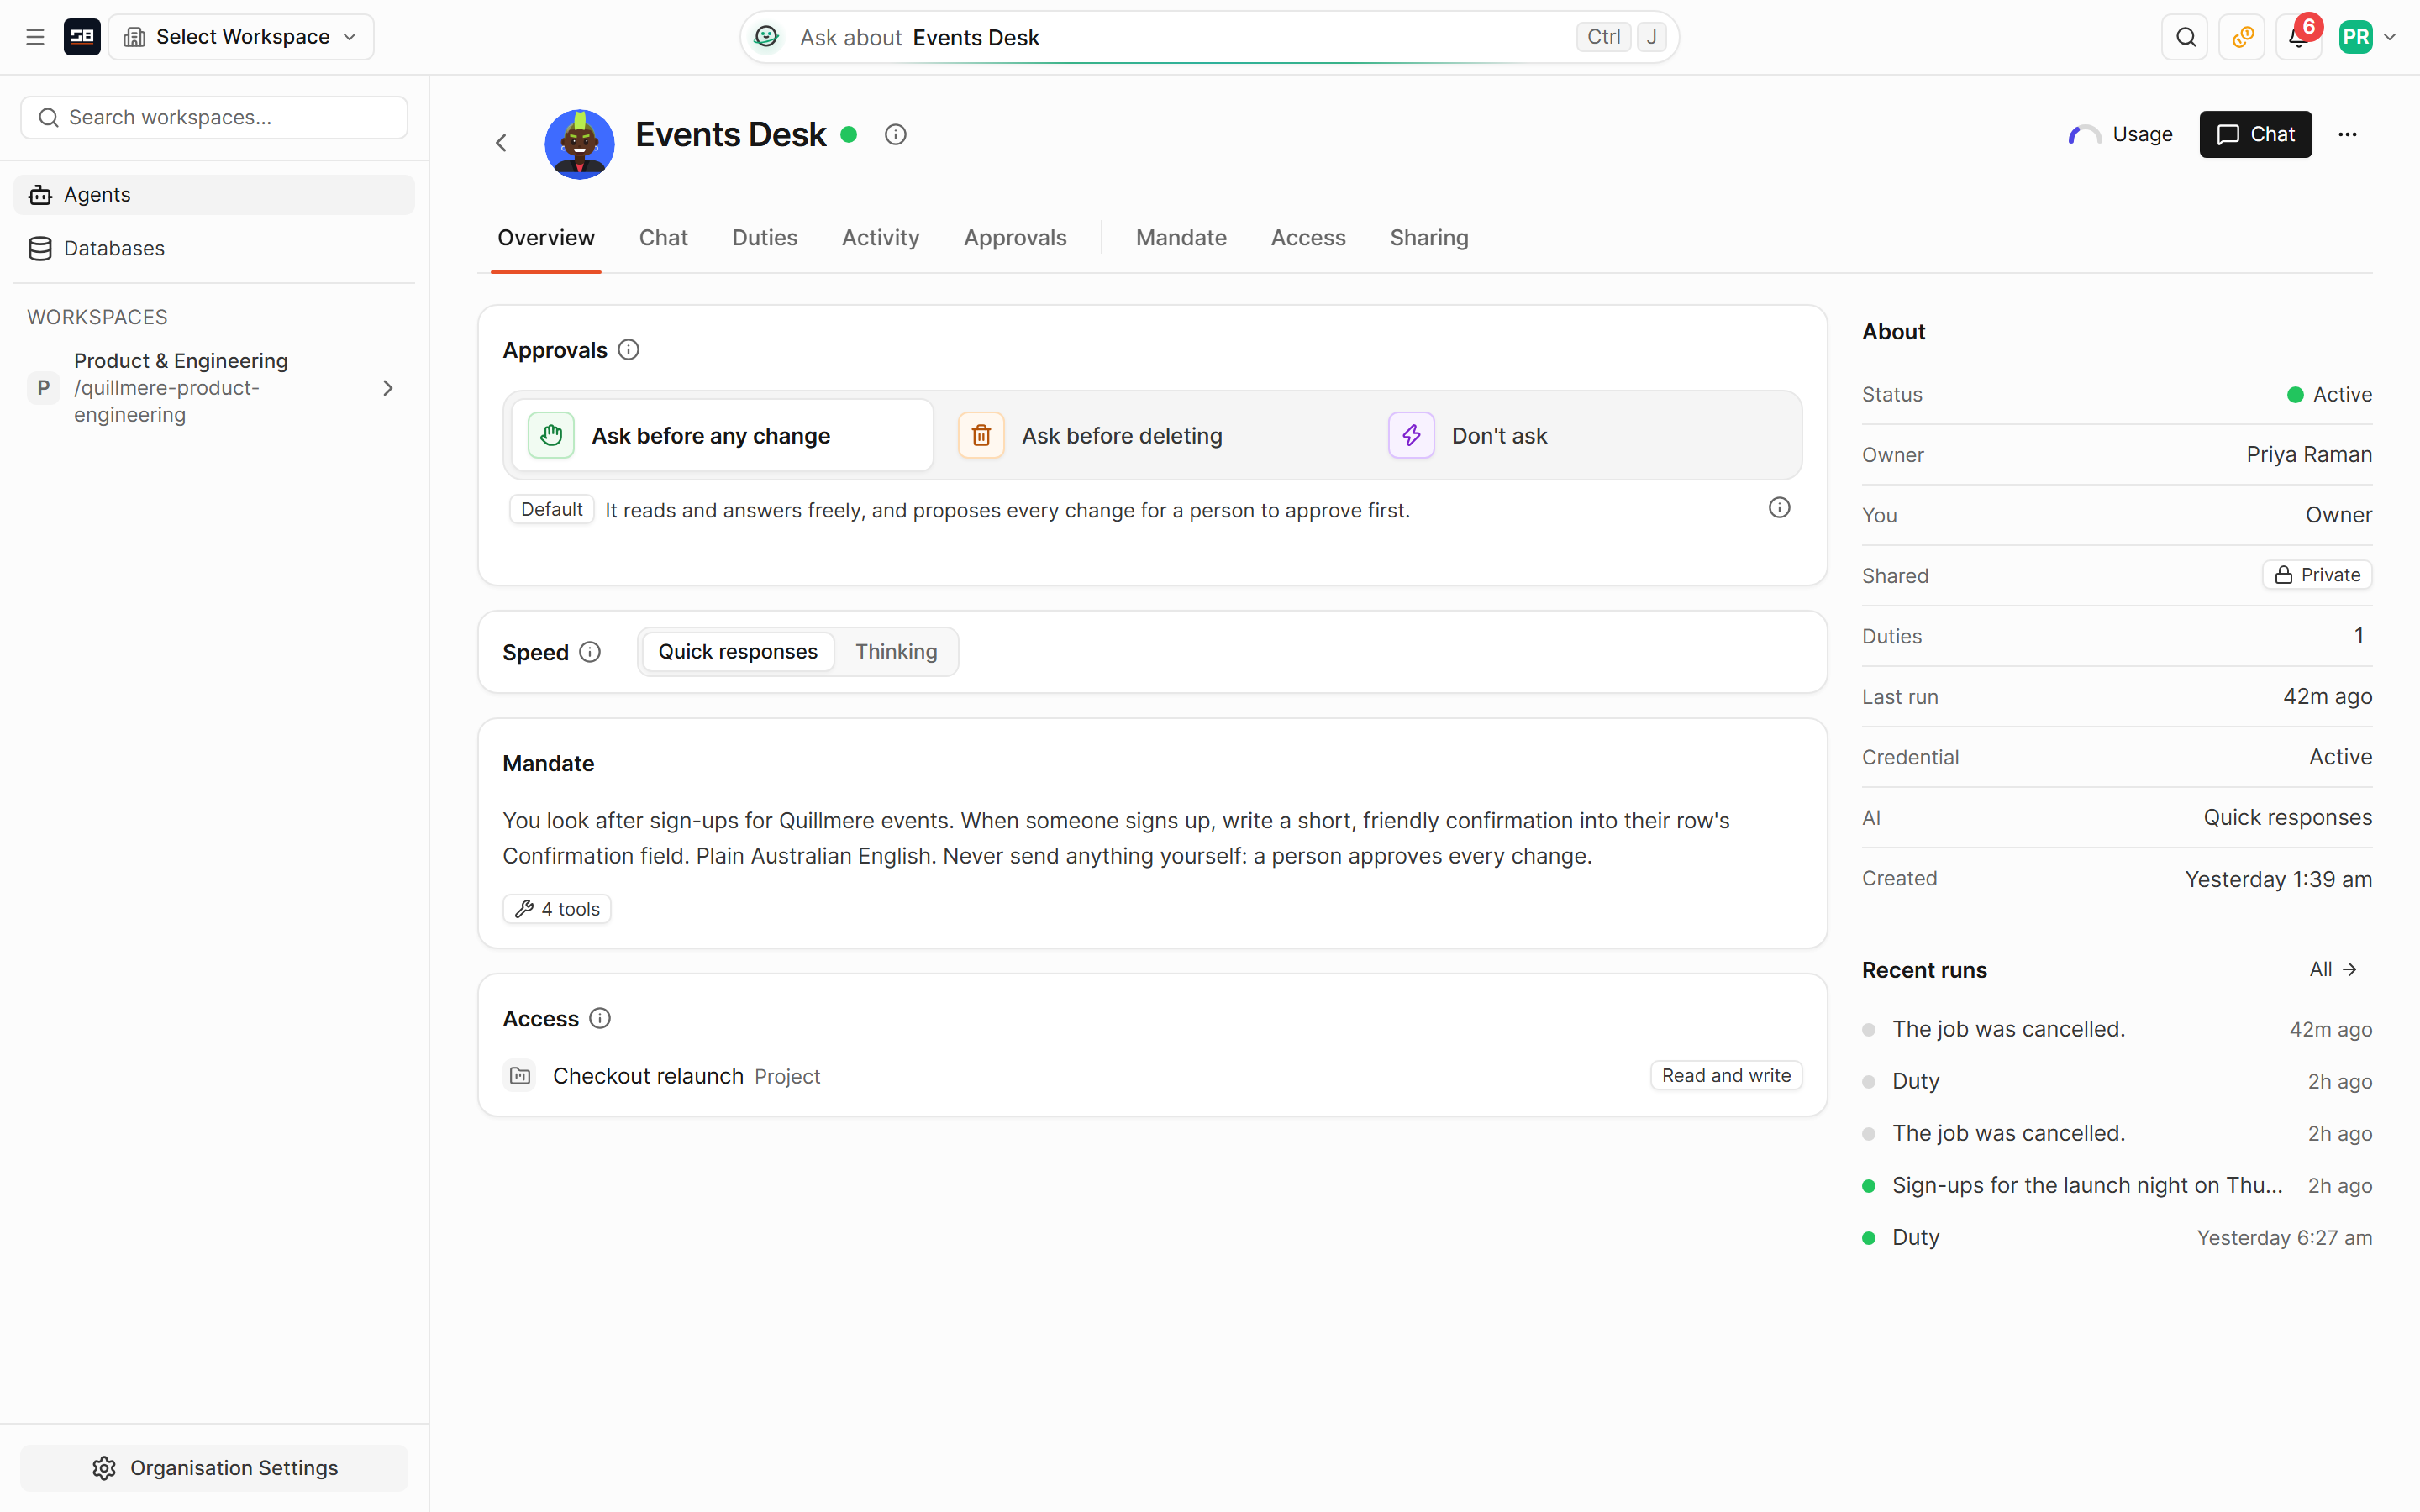This screenshot has width=2420, height=1512.
Task: Toggle the hamburger sidebar menu
Action: click(35, 37)
